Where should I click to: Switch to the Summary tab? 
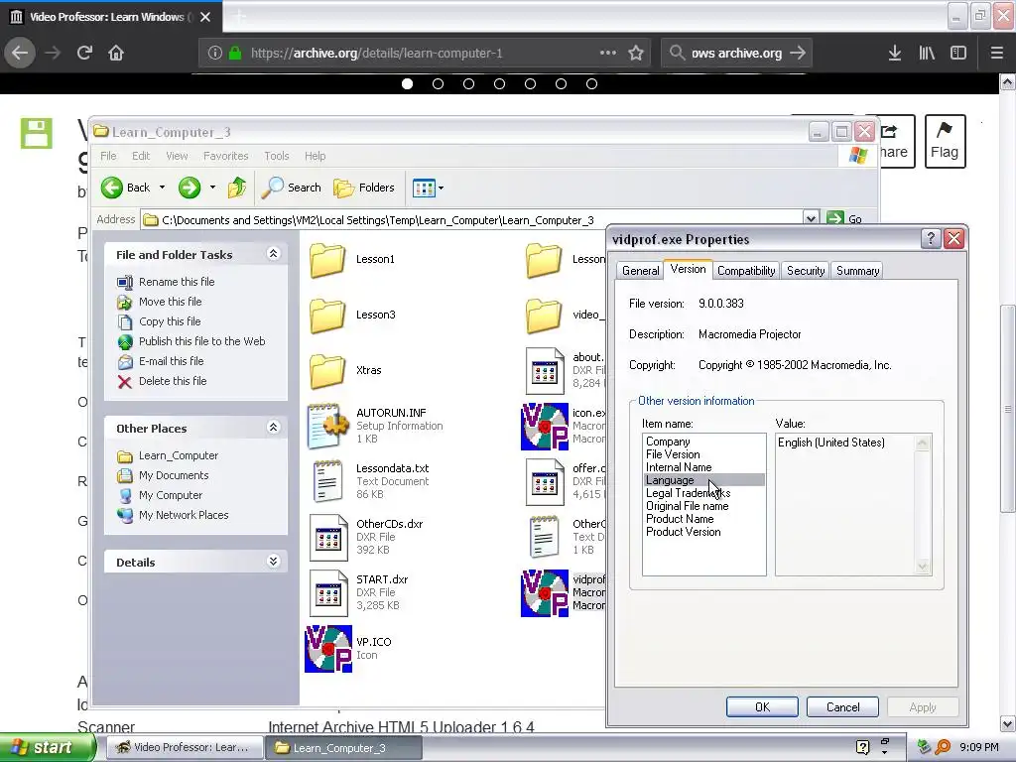857,271
